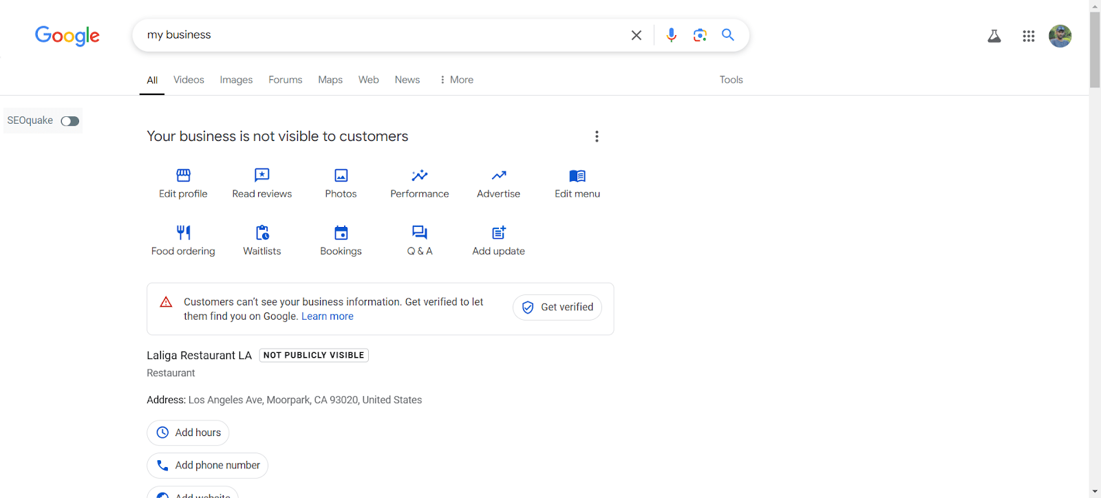Select the All results tab
This screenshot has height=498, width=1101.
tap(152, 80)
